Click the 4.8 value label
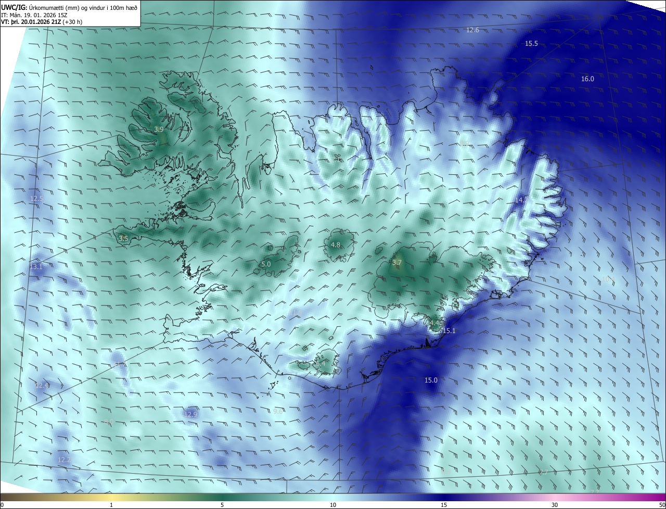666x509 pixels. tap(336, 245)
